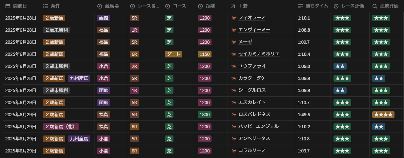Click the calendar icon beside 開催日 header
This screenshot has width=404, height=158.
tap(8, 6)
